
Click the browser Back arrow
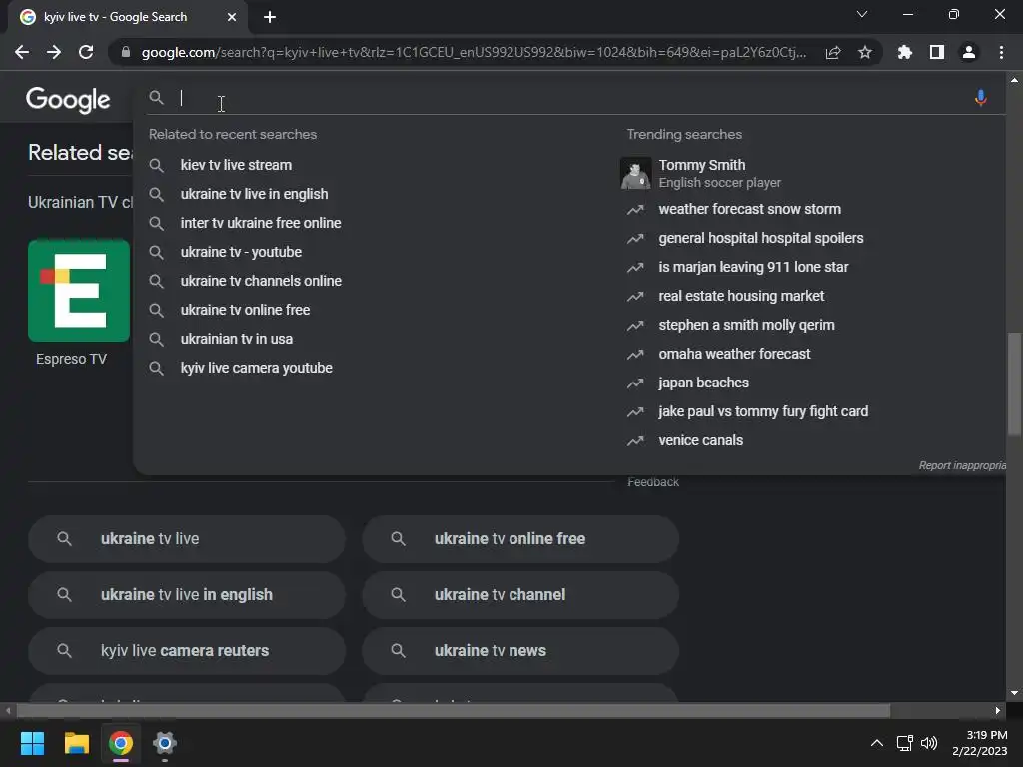(x=22, y=52)
